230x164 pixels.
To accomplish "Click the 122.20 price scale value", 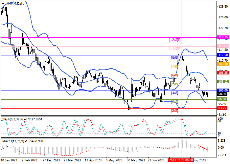I will (223, 28).
